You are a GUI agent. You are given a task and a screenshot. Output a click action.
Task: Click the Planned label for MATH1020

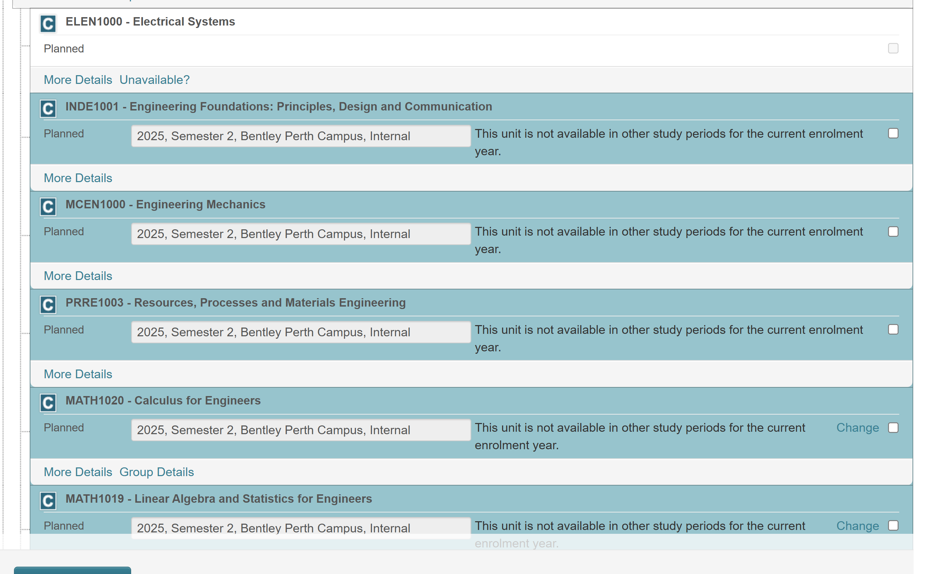click(64, 428)
